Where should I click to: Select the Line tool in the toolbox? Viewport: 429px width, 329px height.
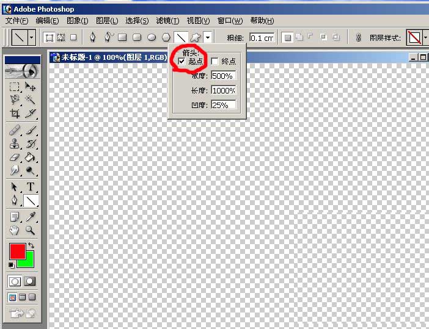pos(31,201)
